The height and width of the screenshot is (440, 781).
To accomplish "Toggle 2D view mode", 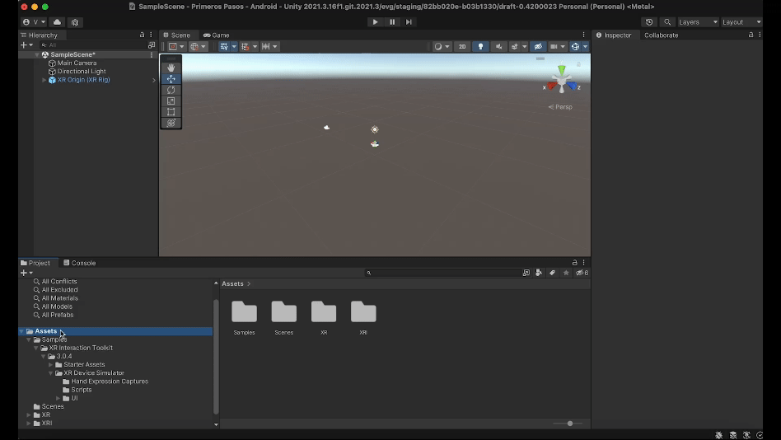I will [x=462, y=46].
